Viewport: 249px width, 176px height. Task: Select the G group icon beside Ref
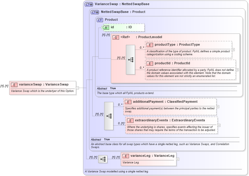[116, 37]
